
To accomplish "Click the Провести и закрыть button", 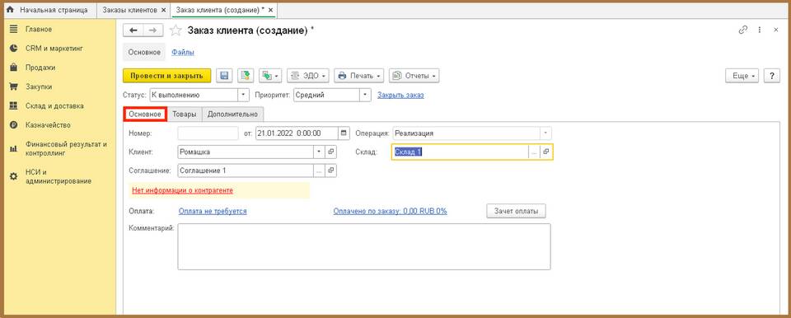I will tap(167, 76).
